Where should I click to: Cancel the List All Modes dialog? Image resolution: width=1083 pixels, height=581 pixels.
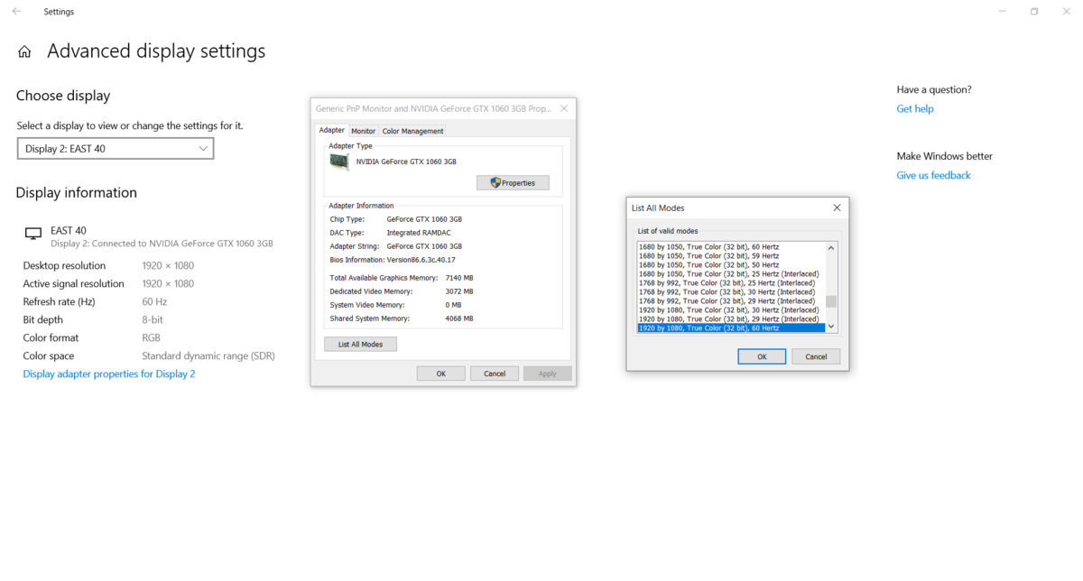point(816,356)
